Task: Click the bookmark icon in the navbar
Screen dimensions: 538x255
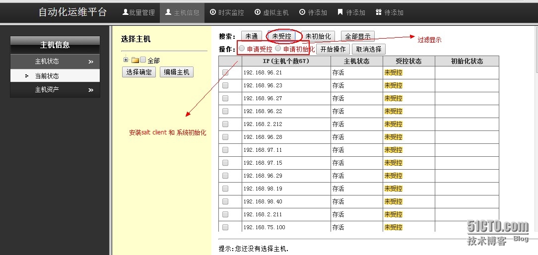Action: coord(340,12)
